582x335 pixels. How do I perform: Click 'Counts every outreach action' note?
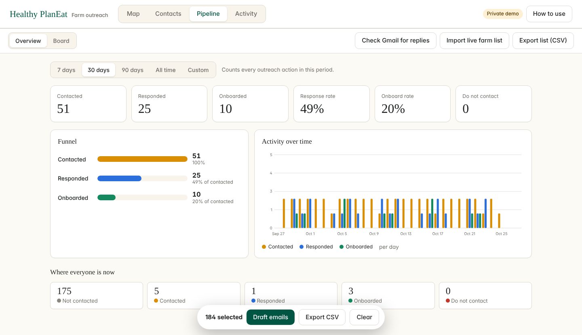tap(278, 70)
